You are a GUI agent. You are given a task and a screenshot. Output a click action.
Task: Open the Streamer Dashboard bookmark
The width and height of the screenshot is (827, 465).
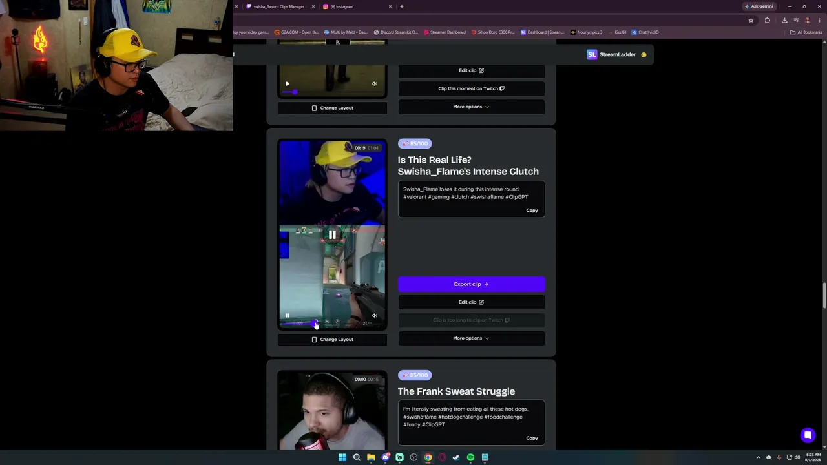[x=445, y=32]
